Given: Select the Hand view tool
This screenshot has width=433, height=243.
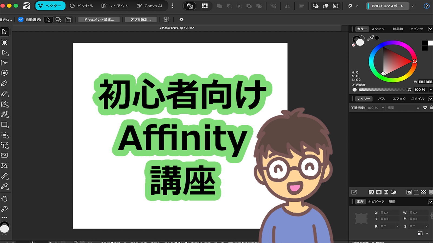Looking at the screenshot, I should tap(4, 199).
